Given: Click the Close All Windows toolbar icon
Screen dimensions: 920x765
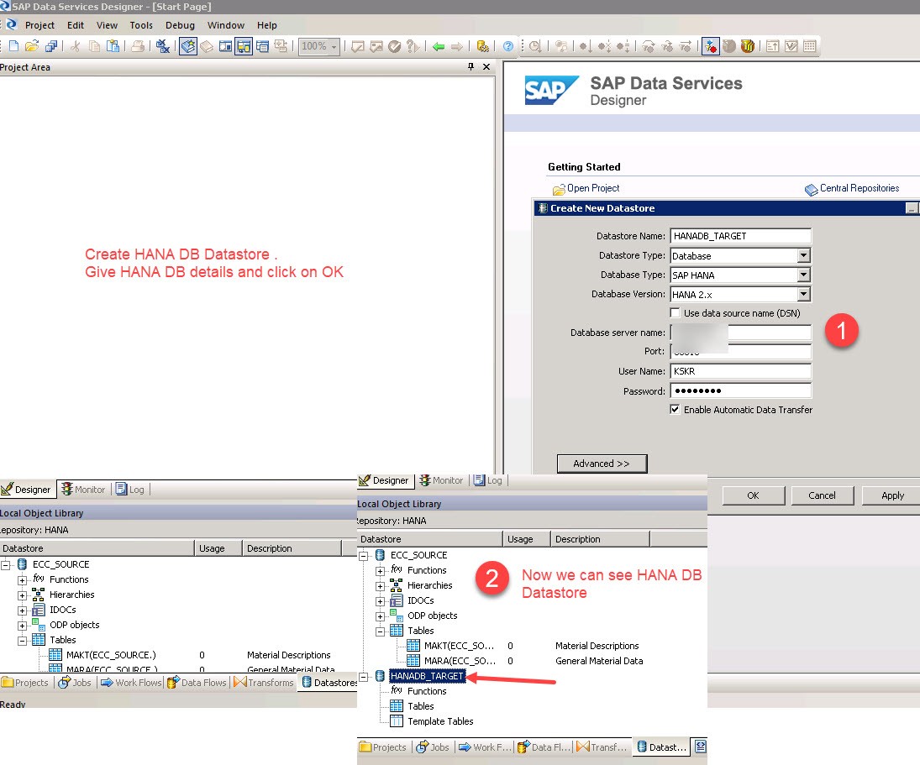Looking at the screenshot, I should [163, 46].
